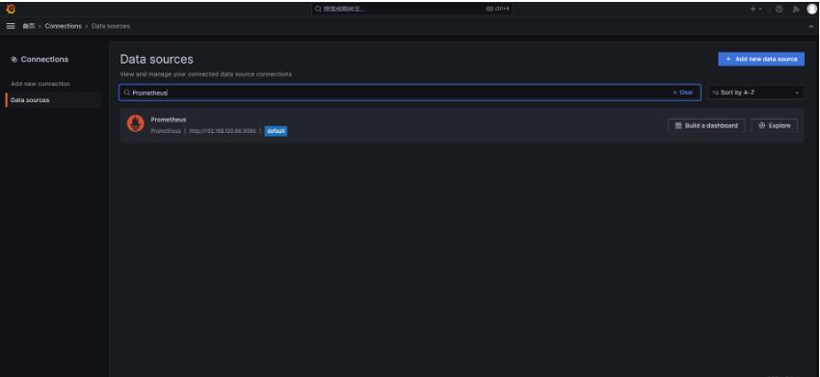Click the Data sources breadcrumb text
The image size is (820, 377).
111,26
